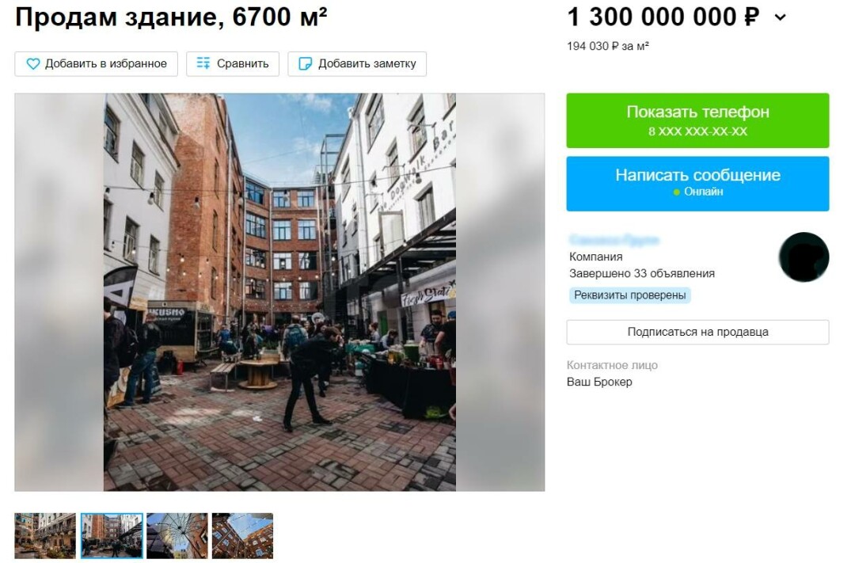The width and height of the screenshot is (855, 563).
Task: Click the Написать сообщение blue button
Action: (697, 184)
